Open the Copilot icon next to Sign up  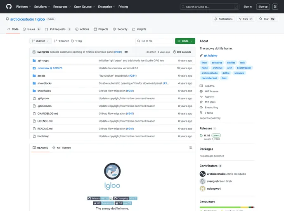275,7
